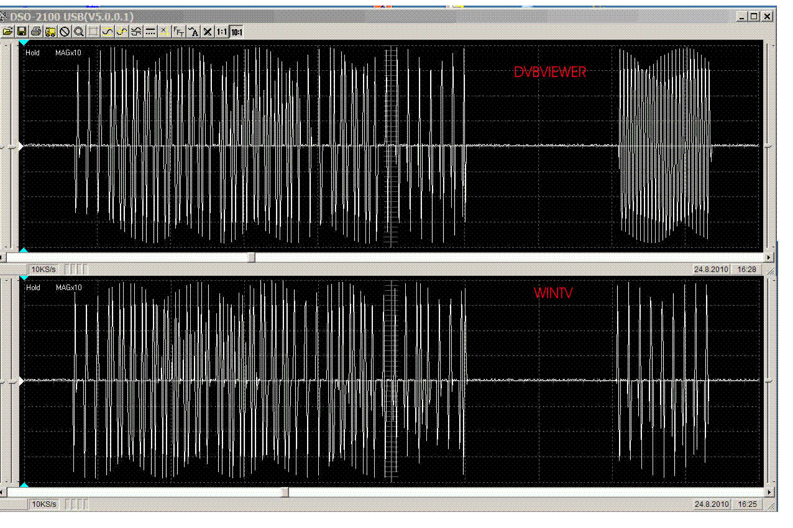Image resolution: width=793 pixels, height=528 pixels.
Task: Click the Save floppy disk icon
Action: coord(21,32)
